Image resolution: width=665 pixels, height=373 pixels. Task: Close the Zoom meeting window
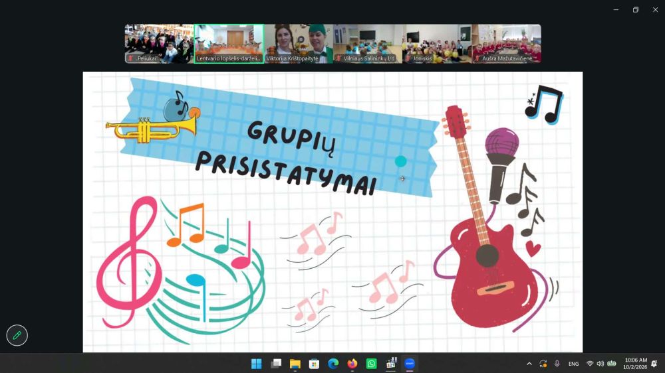(655, 10)
